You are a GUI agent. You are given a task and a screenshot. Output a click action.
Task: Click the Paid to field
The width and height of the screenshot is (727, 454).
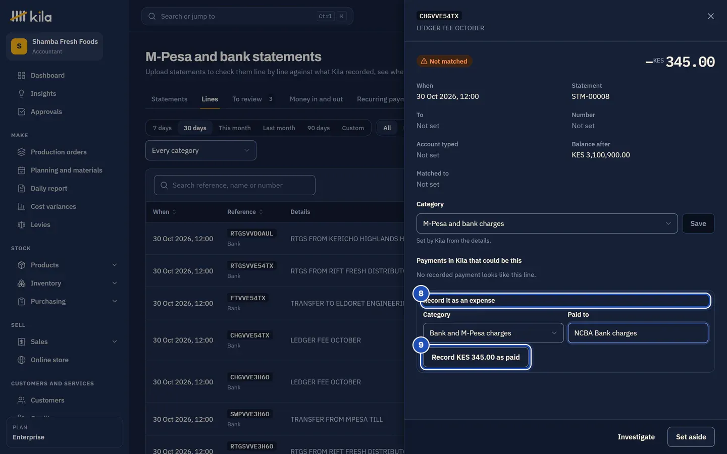pos(638,333)
